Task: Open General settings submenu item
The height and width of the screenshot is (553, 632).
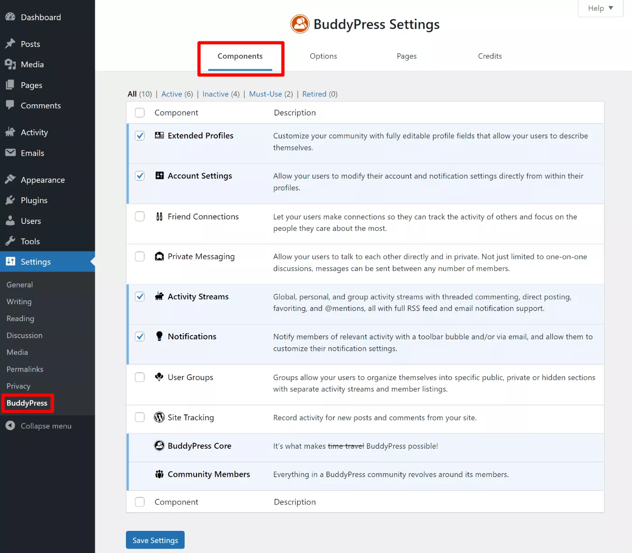Action: click(x=20, y=285)
